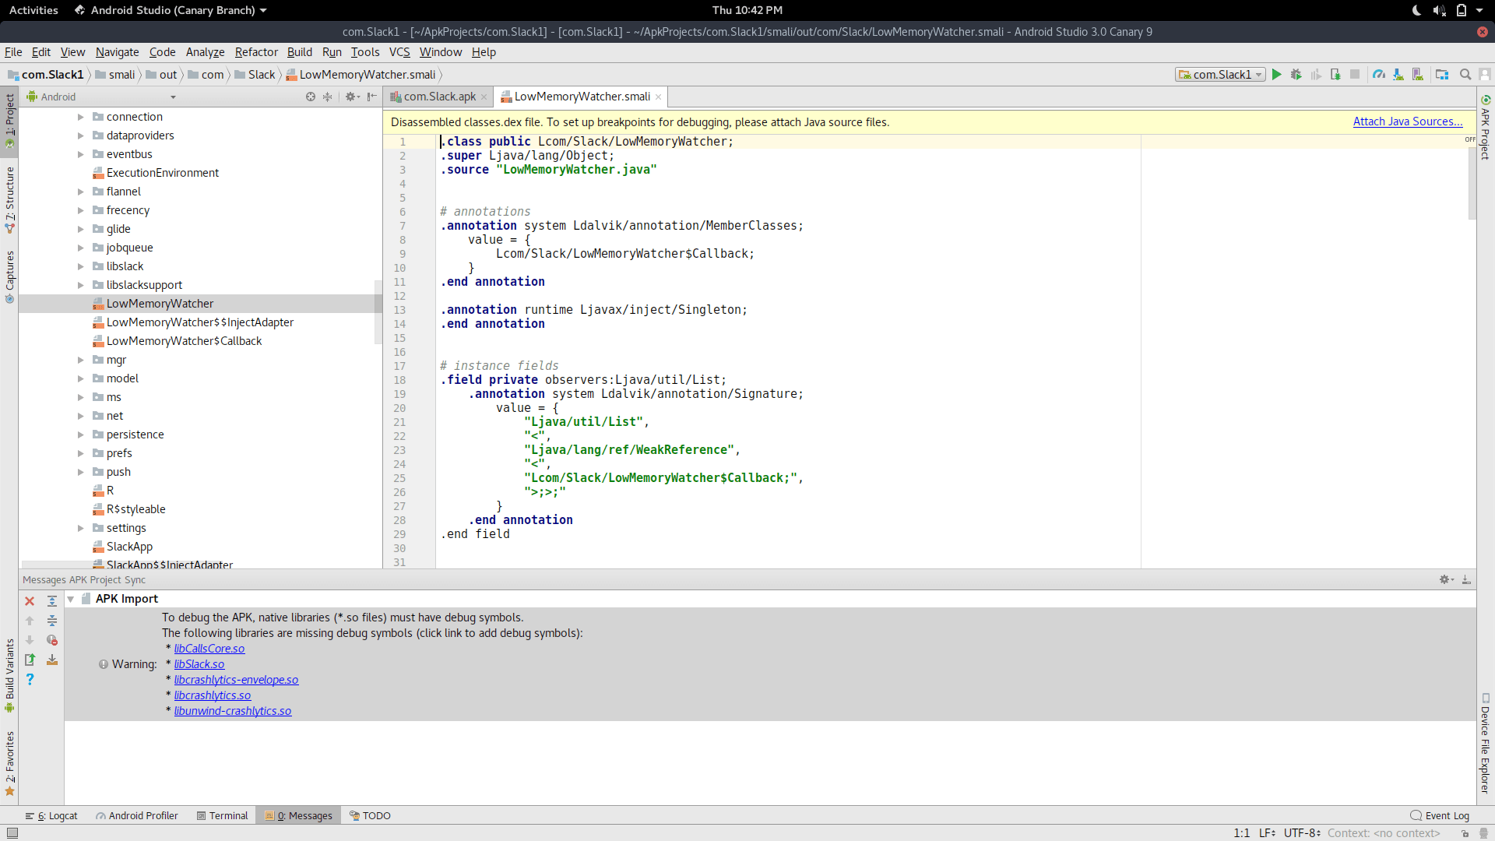Hide the Project tool window
This screenshot has width=1495, height=841.
(x=372, y=97)
